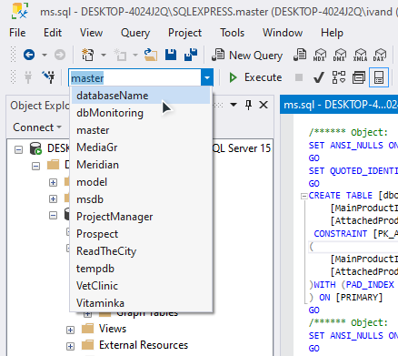Choose MediaGr database from the list
398x356 pixels.
tap(140, 147)
